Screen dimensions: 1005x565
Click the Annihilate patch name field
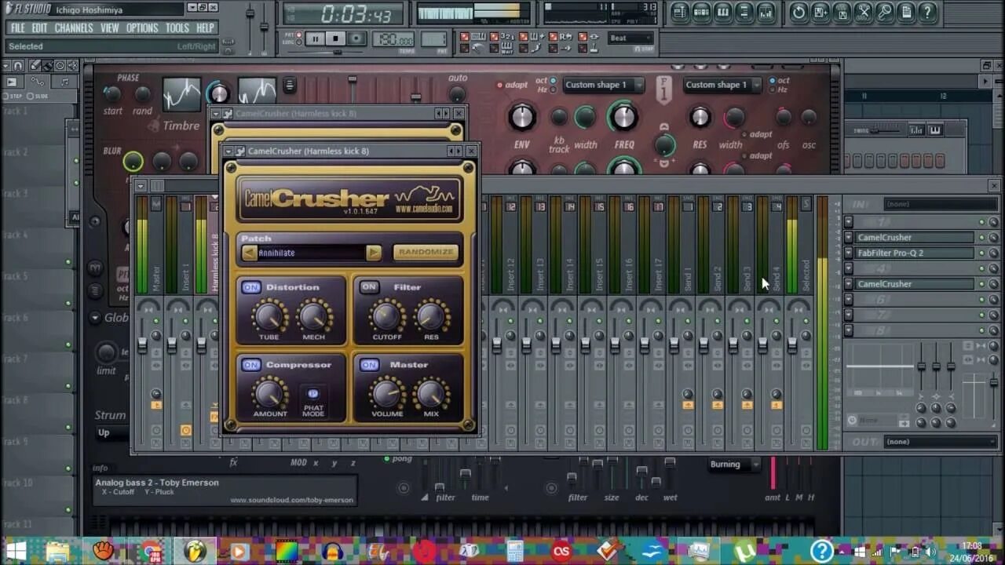[x=312, y=253]
